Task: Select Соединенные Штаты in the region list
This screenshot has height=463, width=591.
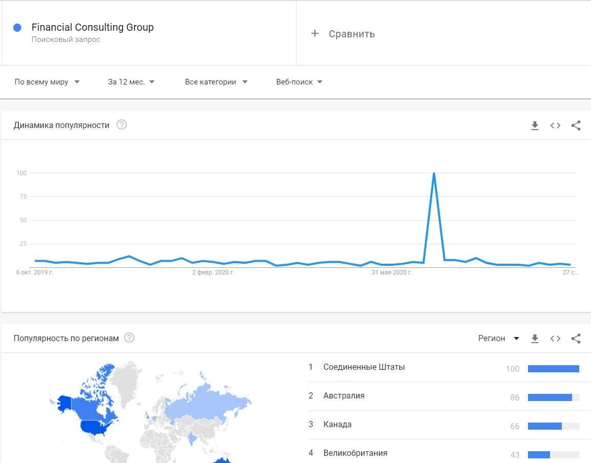Action: coord(364,367)
